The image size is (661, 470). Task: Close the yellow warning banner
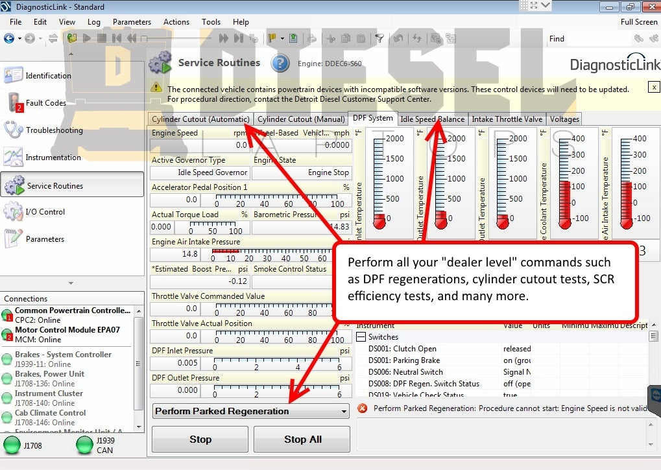click(x=653, y=87)
